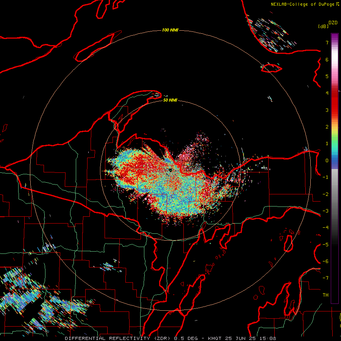Click the 6 value on color scale
Viewport: 341px width, 341px height.
click(327, 59)
